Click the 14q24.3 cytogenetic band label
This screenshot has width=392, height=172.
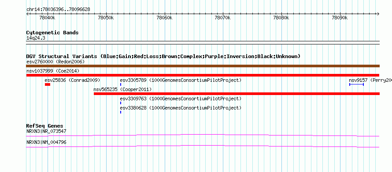click(x=36, y=38)
